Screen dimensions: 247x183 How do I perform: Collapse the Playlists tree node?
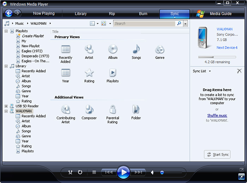[x=6, y=31]
